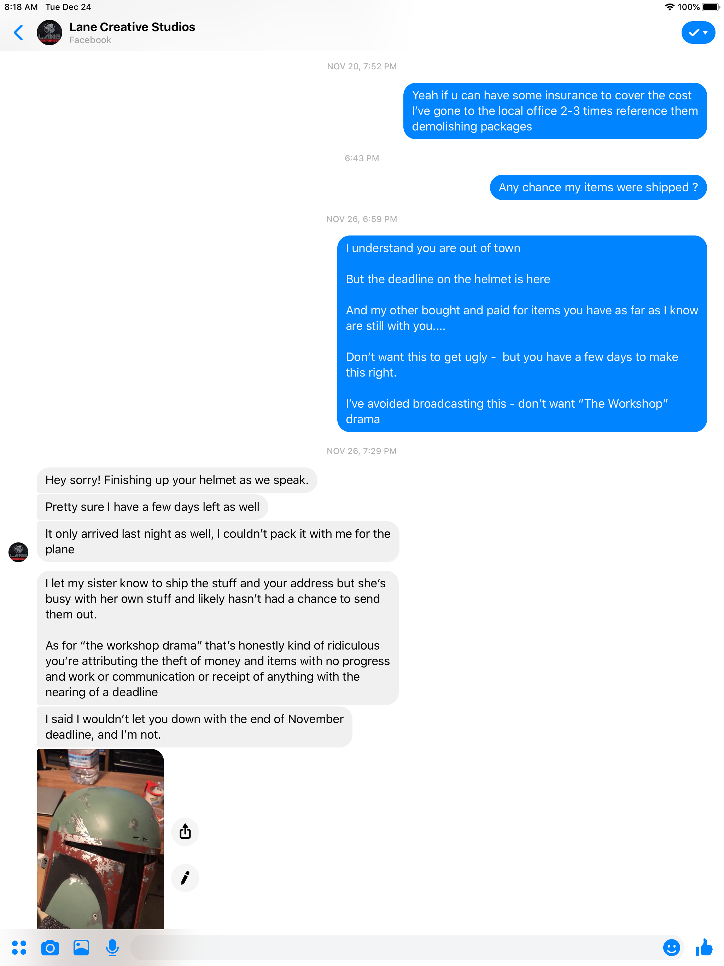The width and height of the screenshot is (724, 966).
Task: Send a thumbs-up like
Action: [704, 947]
